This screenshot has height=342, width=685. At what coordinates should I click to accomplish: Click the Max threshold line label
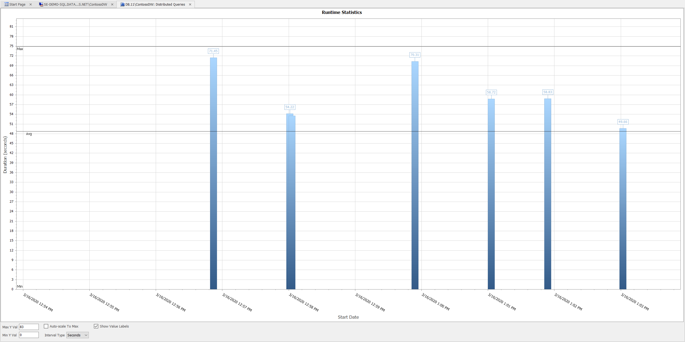click(x=20, y=49)
